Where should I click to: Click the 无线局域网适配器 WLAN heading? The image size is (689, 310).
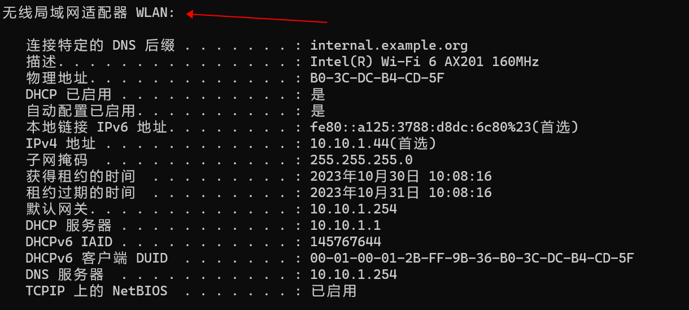tap(89, 13)
